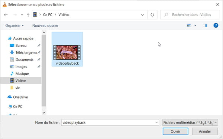Click the Rechercher dans Vidéos search field

click(x=190, y=15)
